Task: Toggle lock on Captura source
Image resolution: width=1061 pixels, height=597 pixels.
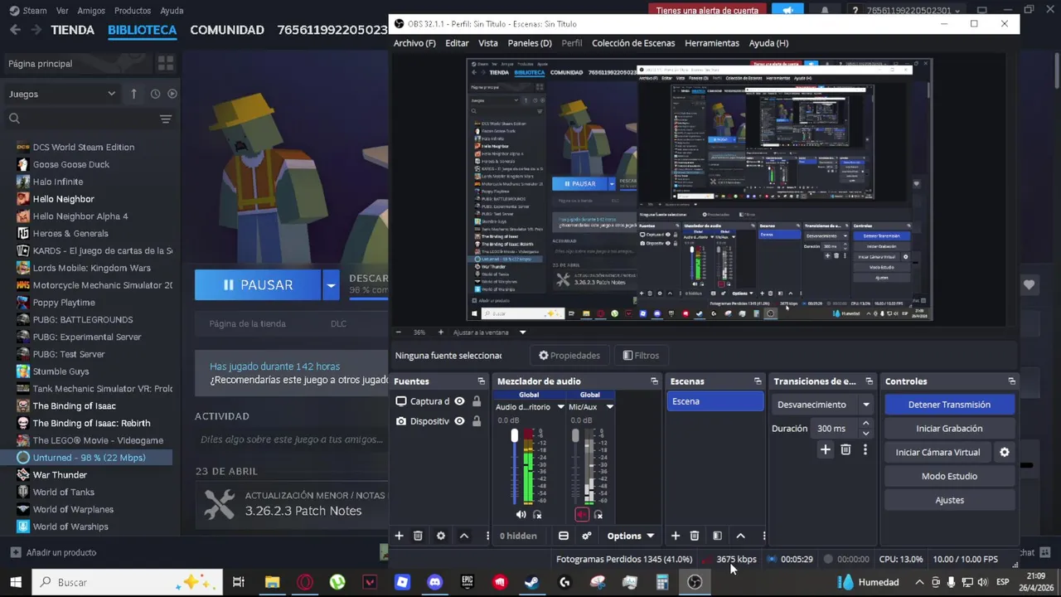Action: (x=477, y=401)
